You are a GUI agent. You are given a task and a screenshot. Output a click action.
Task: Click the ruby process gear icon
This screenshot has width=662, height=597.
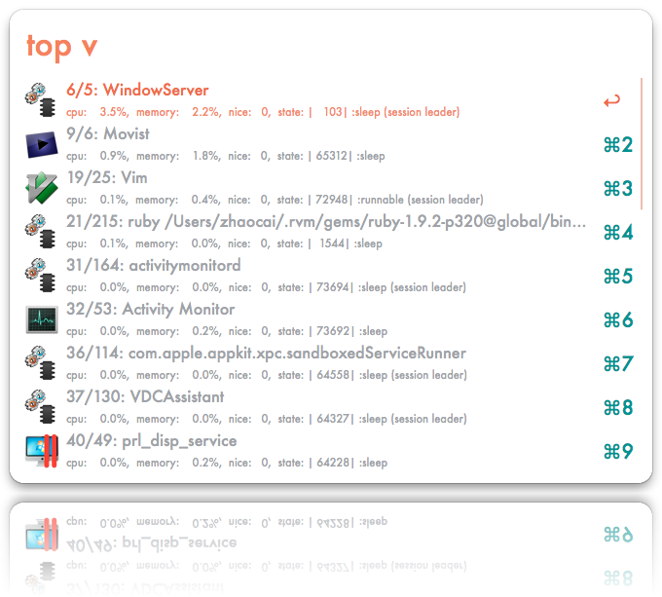[x=41, y=232]
